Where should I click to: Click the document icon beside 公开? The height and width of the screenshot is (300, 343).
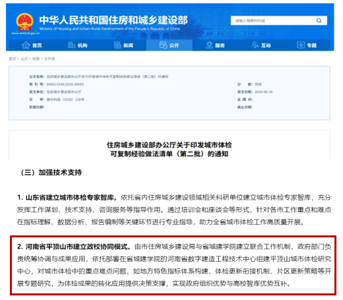click(x=164, y=45)
